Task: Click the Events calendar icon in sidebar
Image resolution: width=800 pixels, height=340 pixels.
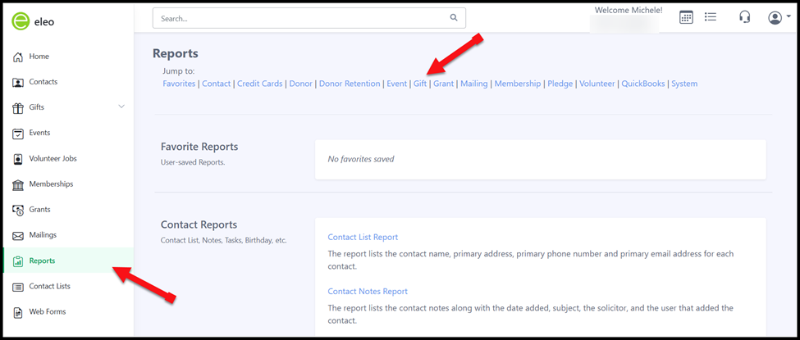Action: [18, 133]
